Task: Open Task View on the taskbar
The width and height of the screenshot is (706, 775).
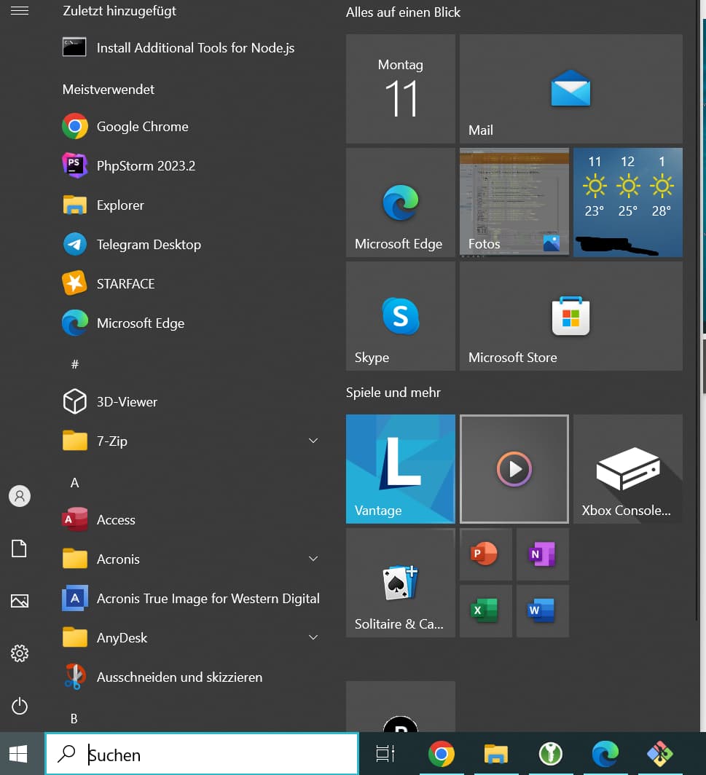Action: (x=385, y=755)
